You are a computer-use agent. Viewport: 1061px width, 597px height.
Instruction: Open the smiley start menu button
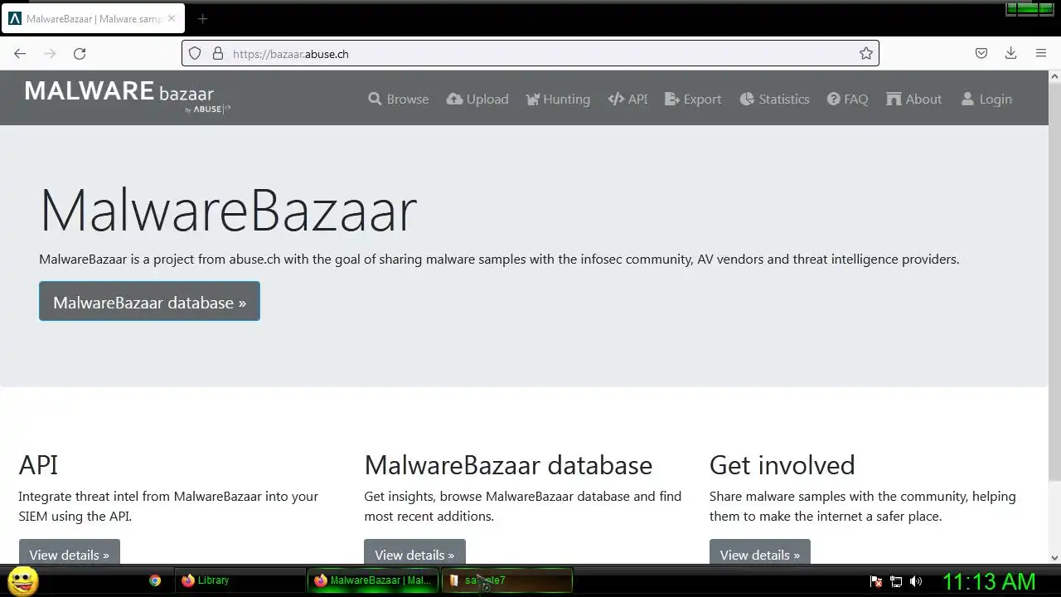23,580
